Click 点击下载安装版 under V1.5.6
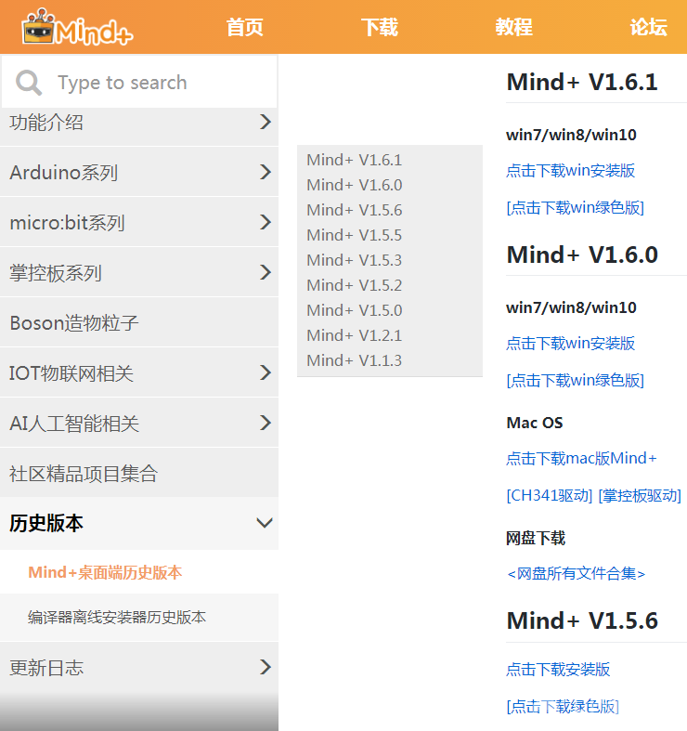This screenshot has width=687, height=731. click(x=558, y=670)
